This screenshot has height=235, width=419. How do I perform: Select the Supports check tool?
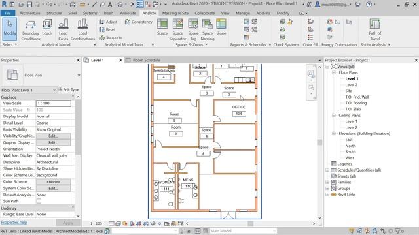pos(111,38)
